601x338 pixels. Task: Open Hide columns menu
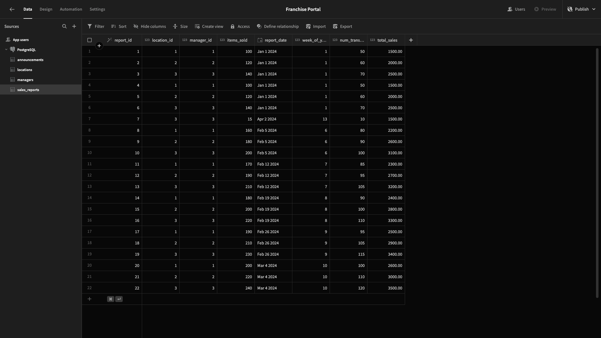[150, 27]
